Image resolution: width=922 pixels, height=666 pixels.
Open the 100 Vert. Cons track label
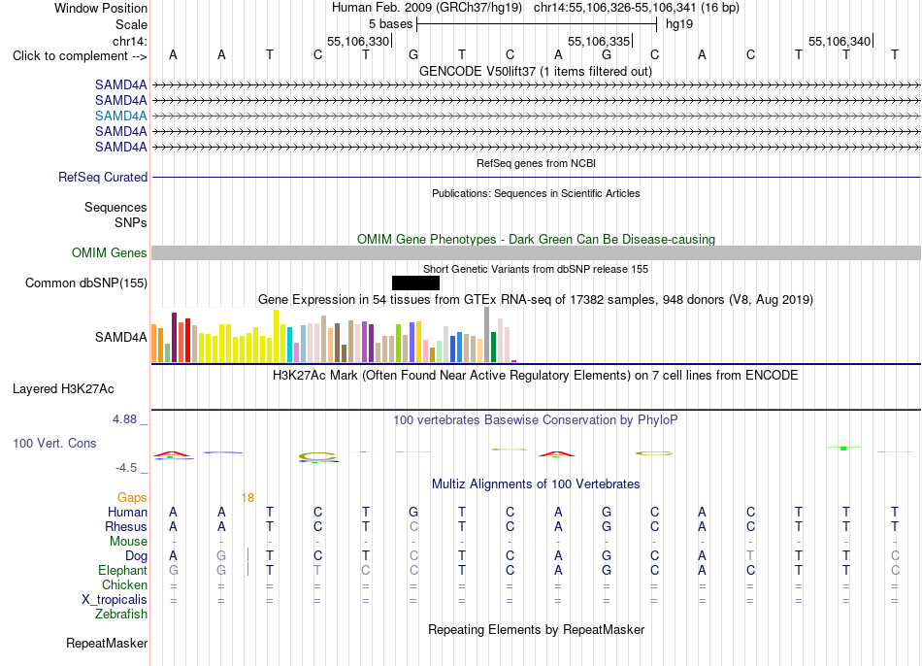coord(54,443)
